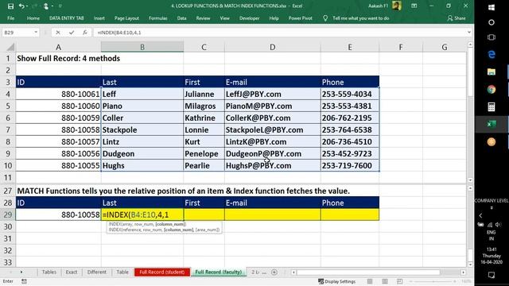Open the Developer ribbon tab

coord(249,18)
